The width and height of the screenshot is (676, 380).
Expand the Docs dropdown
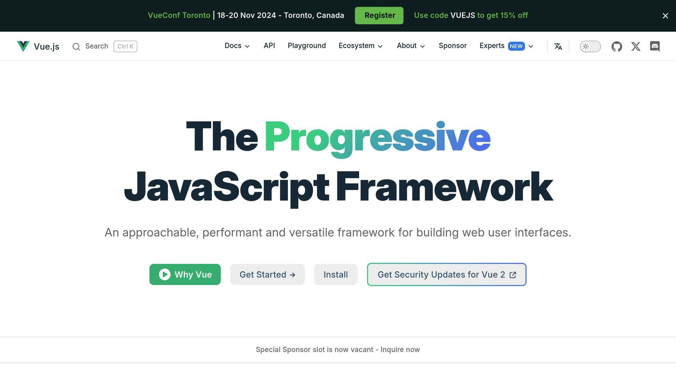pos(237,46)
